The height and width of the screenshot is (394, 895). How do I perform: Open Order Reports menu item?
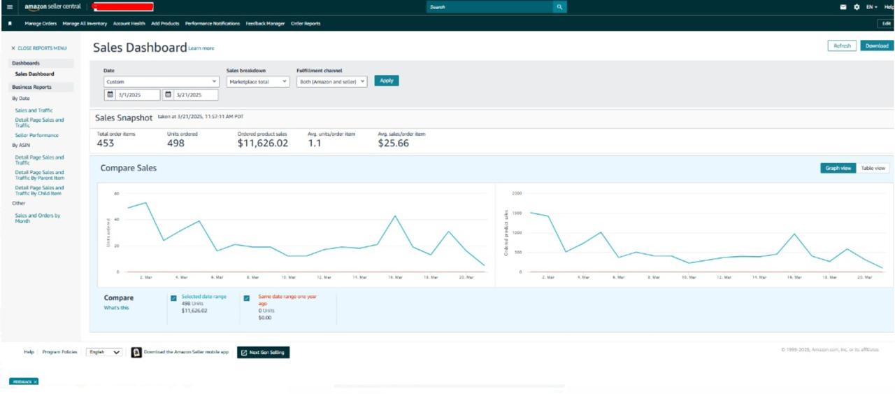(306, 23)
